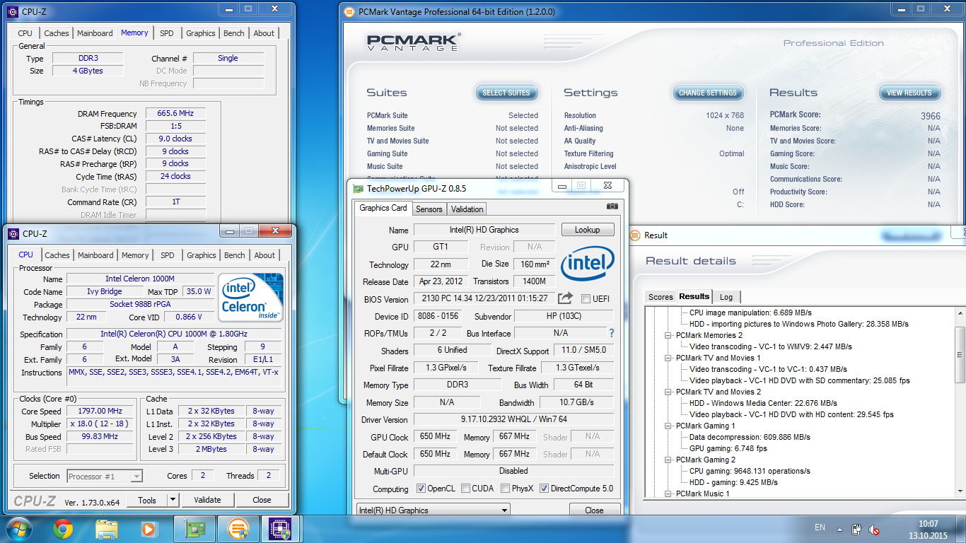Click the GPU-Z title bar icon

[359, 189]
